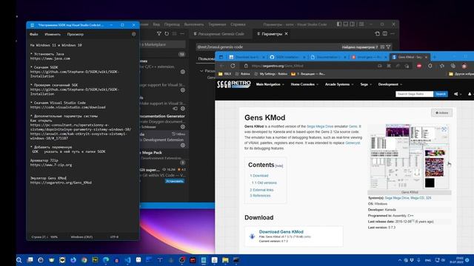Open manage gear for the C/C++ extension
Viewport: 474px width, 266px height.
pyautogui.click(x=183, y=72)
